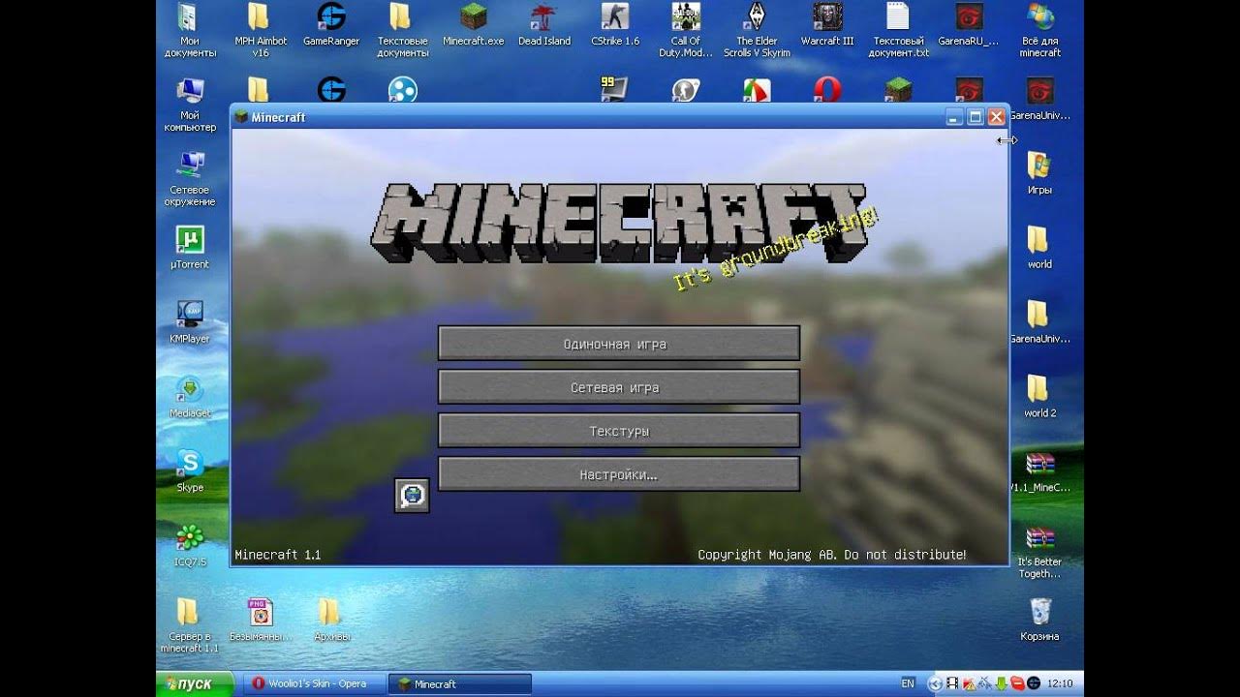Click Одиночная игра button
Image resolution: width=1240 pixels, height=697 pixels.
[619, 344]
